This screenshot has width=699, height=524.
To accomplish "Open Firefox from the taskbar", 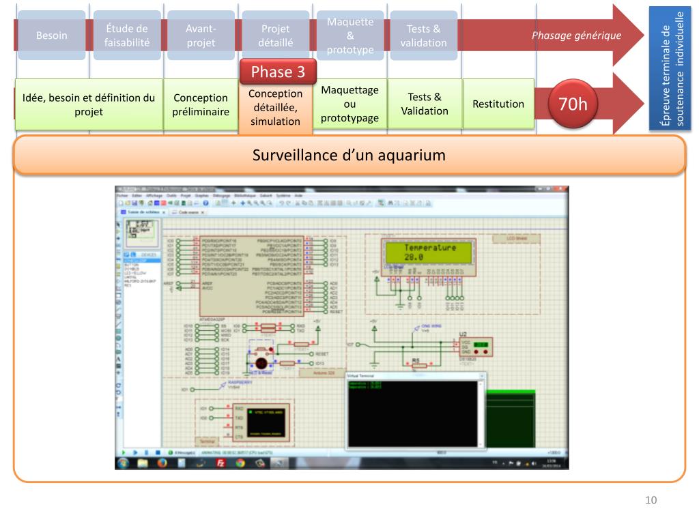I will [x=162, y=463].
